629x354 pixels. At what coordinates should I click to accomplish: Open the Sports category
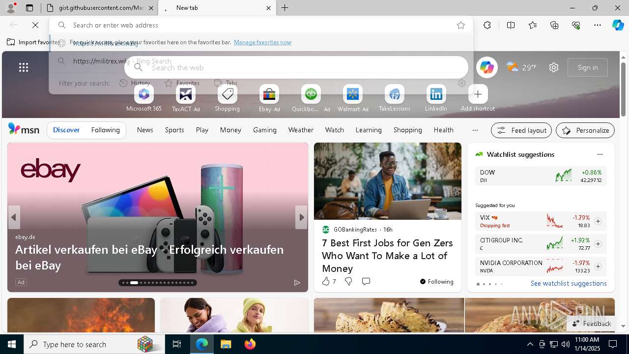point(174,130)
